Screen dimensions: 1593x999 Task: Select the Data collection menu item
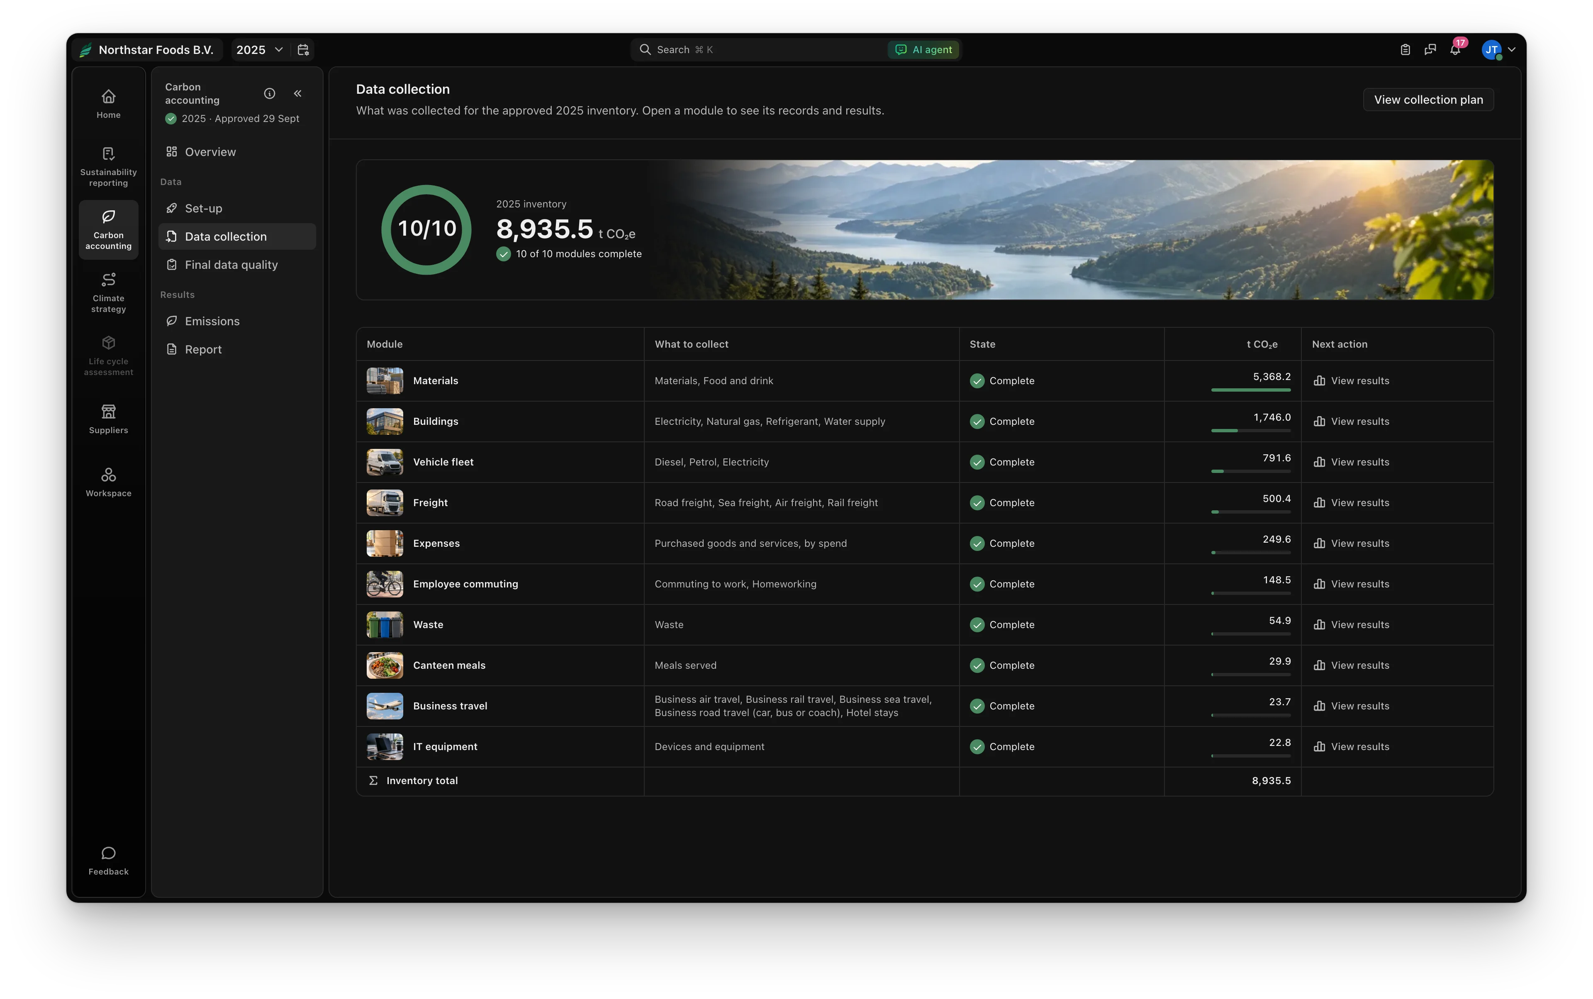[236, 236]
